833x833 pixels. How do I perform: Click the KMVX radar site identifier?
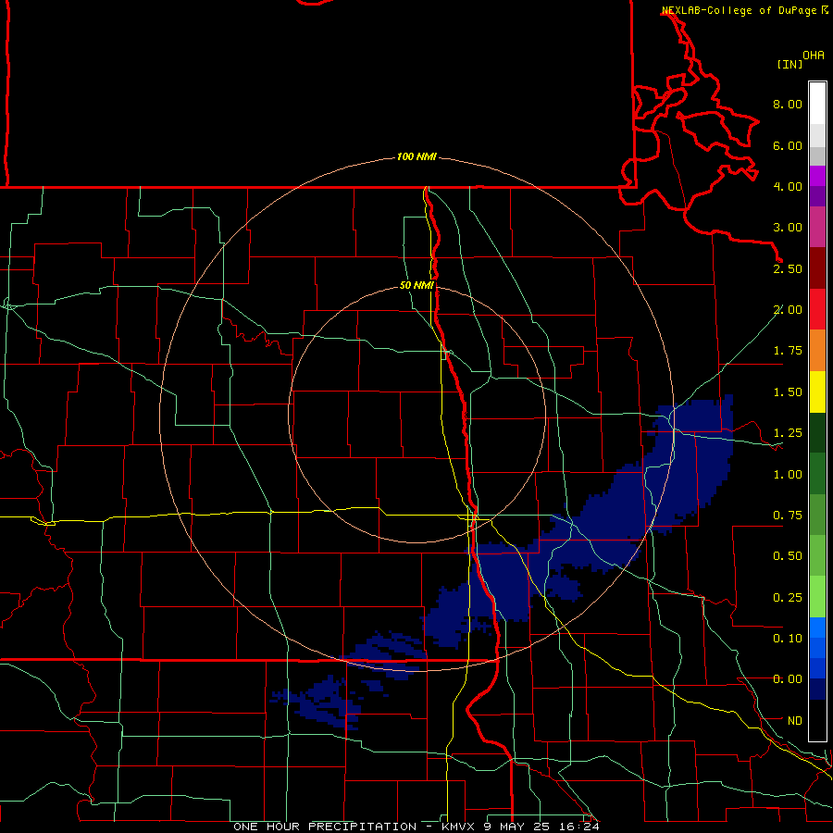click(458, 827)
